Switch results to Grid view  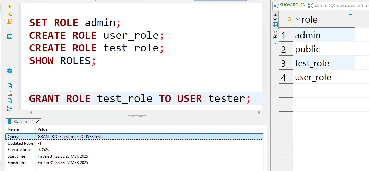(275, 21)
